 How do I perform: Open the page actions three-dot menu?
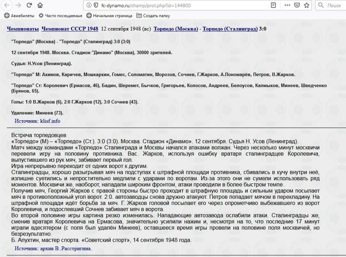pos(287,5)
